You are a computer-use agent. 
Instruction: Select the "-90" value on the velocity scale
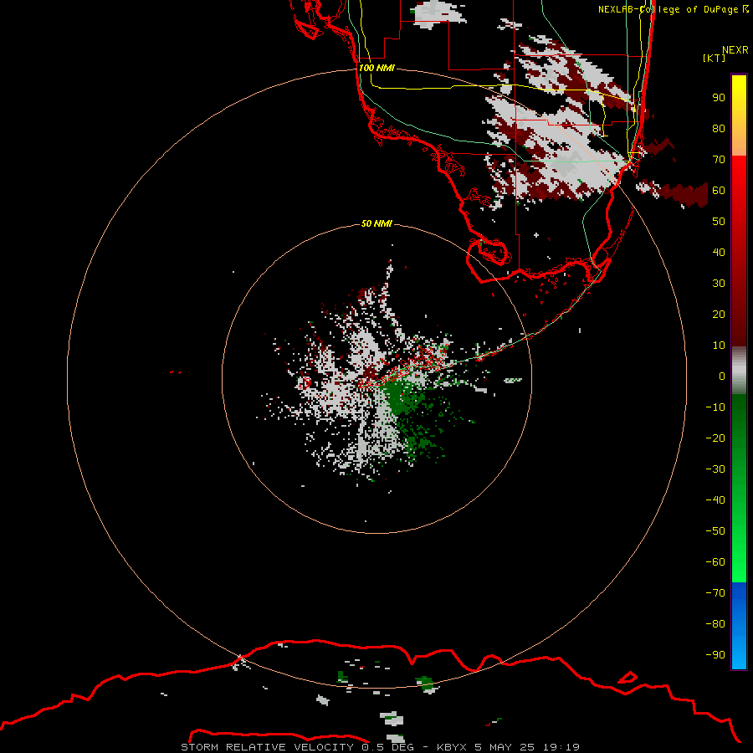tap(715, 655)
